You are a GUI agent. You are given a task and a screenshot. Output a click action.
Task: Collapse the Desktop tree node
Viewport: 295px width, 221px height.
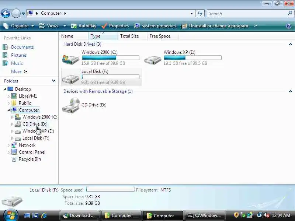click(5, 89)
